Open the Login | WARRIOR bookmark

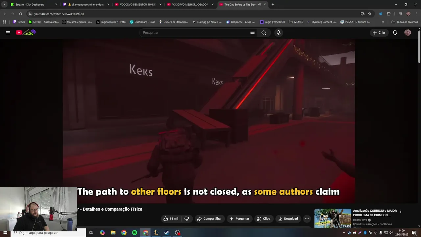pyautogui.click(x=272, y=22)
